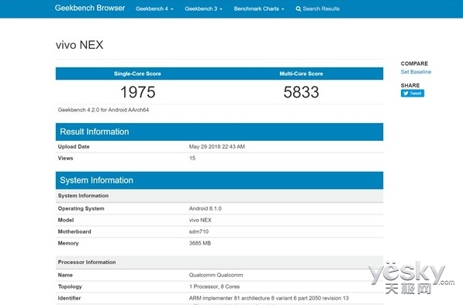Click the System Information blue section header
Screen dimensions: 463x305
coord(219,180)
